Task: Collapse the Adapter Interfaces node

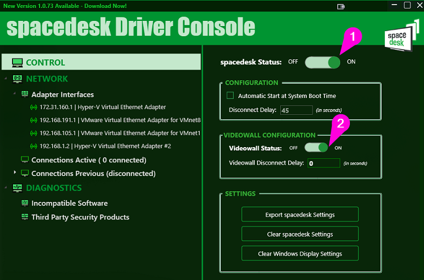Action: click(x=15, y=93)
